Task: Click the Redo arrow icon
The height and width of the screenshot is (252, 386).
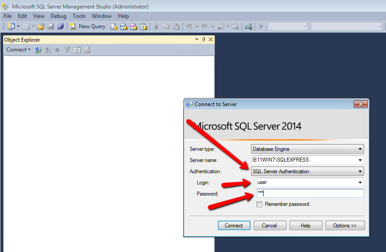Action: 204,26
